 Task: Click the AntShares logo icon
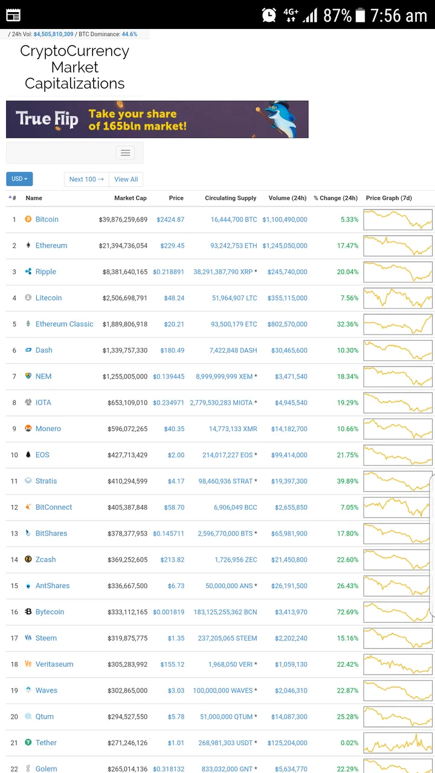click(28, 586)
